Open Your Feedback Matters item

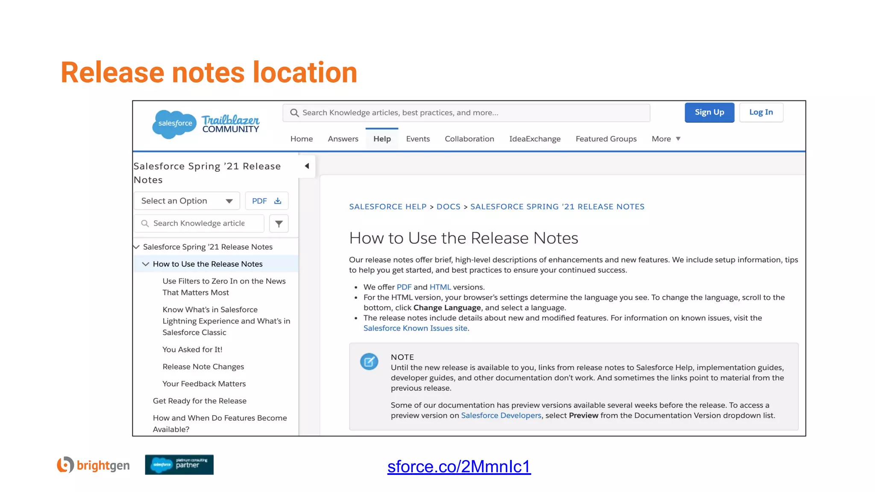(204, 384)
